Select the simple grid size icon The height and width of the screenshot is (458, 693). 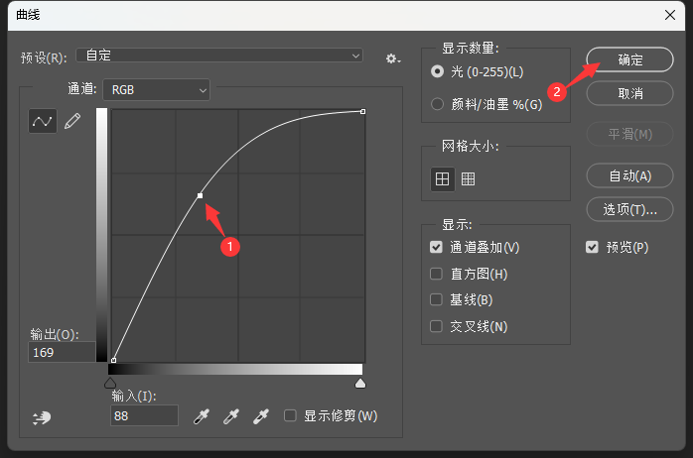443,179
